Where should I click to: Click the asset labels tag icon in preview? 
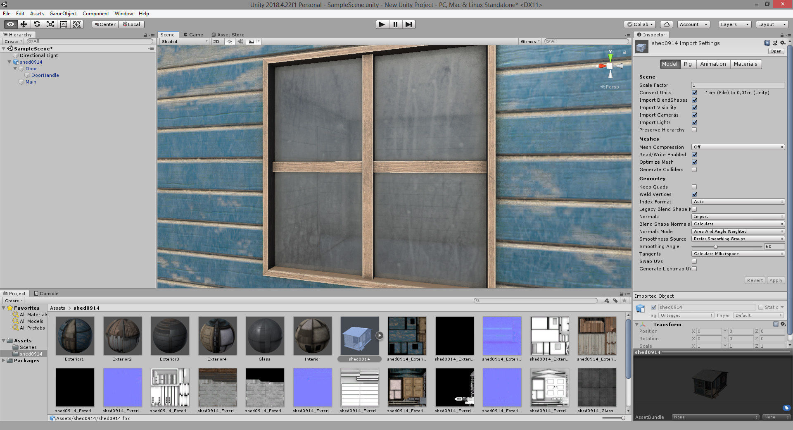click(x=786, y=408)
